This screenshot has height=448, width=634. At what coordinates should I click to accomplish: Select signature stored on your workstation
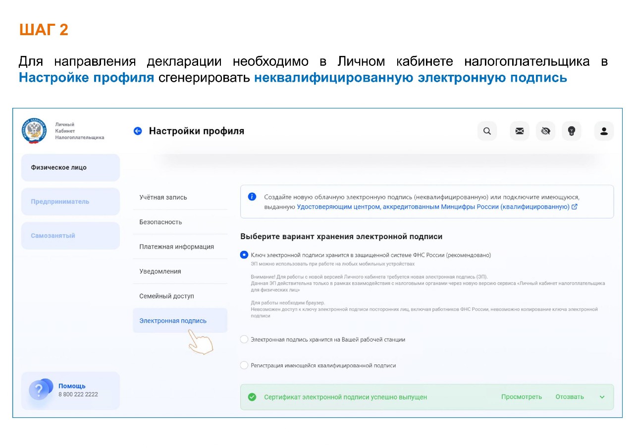pos(244,340)
